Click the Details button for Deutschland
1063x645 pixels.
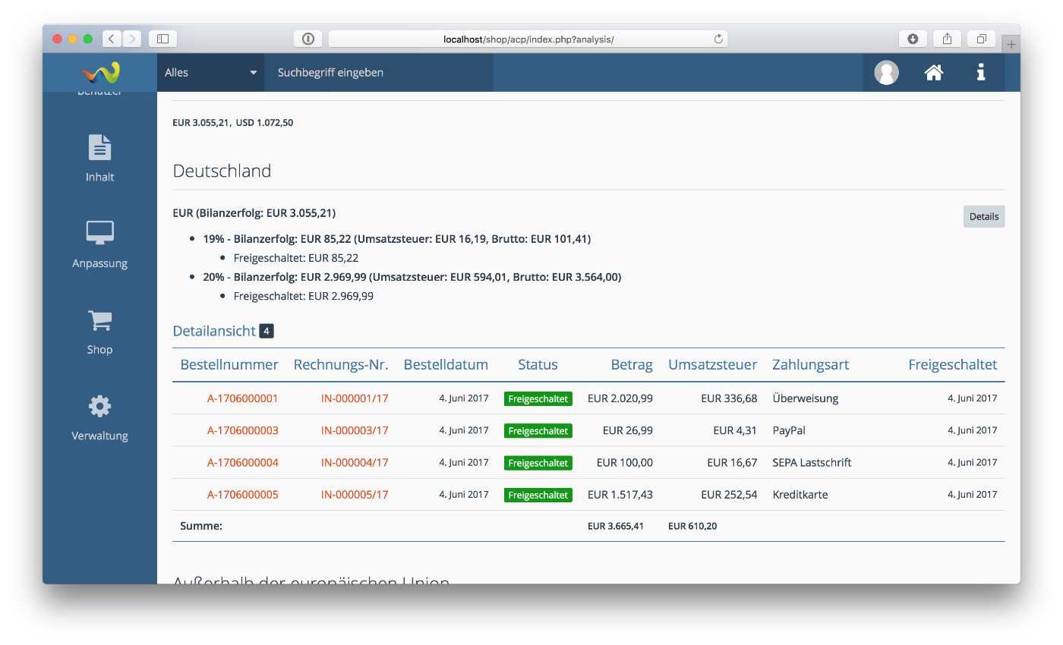[983, 216]
